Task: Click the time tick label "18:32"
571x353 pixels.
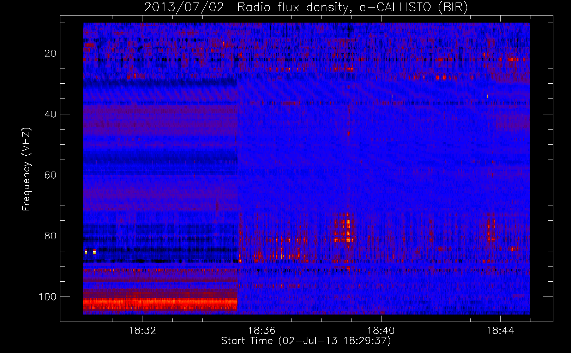Action: [143, 331]
